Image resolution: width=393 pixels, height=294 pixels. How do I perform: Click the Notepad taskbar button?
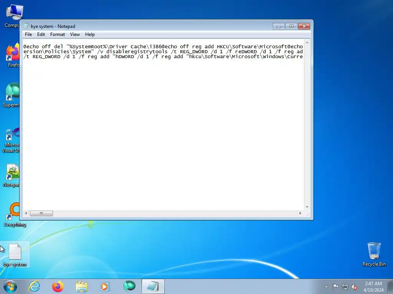[153, 286]
